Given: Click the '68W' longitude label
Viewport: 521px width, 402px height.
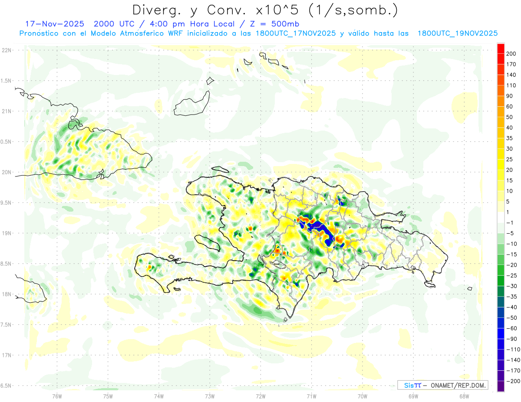Looking at the screenshot, I should [x=464, y=396].
